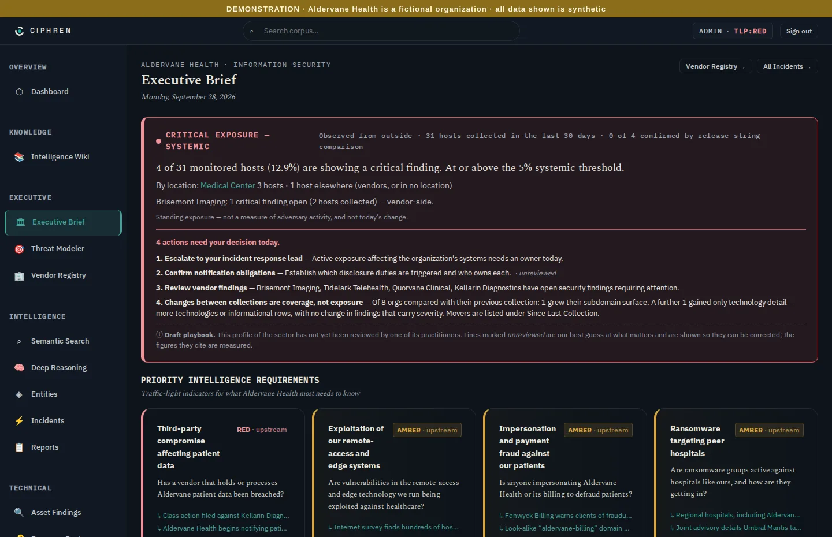This screenshot has height=537, width=832.
Task: Focus the Search corpus input field
Action: click(381, 31)
